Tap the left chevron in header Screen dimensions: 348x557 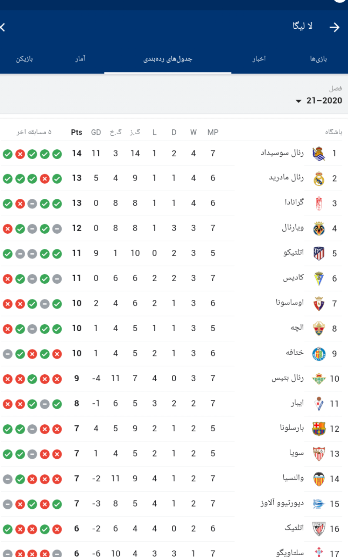coord(3,27)
